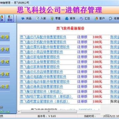Open the 结算 toolbar item

pyautogui.click(x=114, y=19)
